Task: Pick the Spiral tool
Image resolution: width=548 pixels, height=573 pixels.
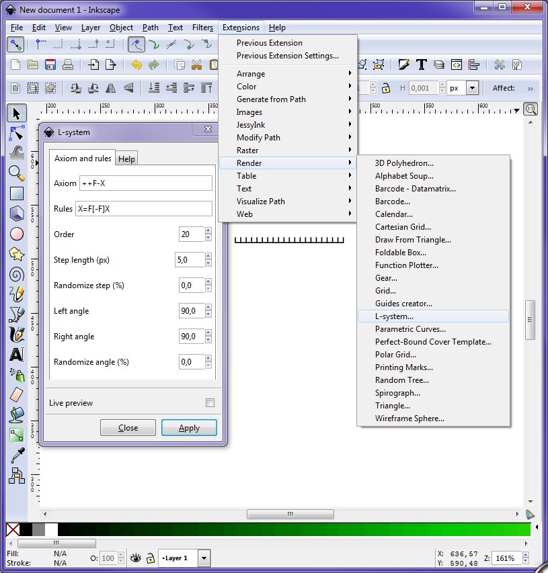Action: click(15, 274)
